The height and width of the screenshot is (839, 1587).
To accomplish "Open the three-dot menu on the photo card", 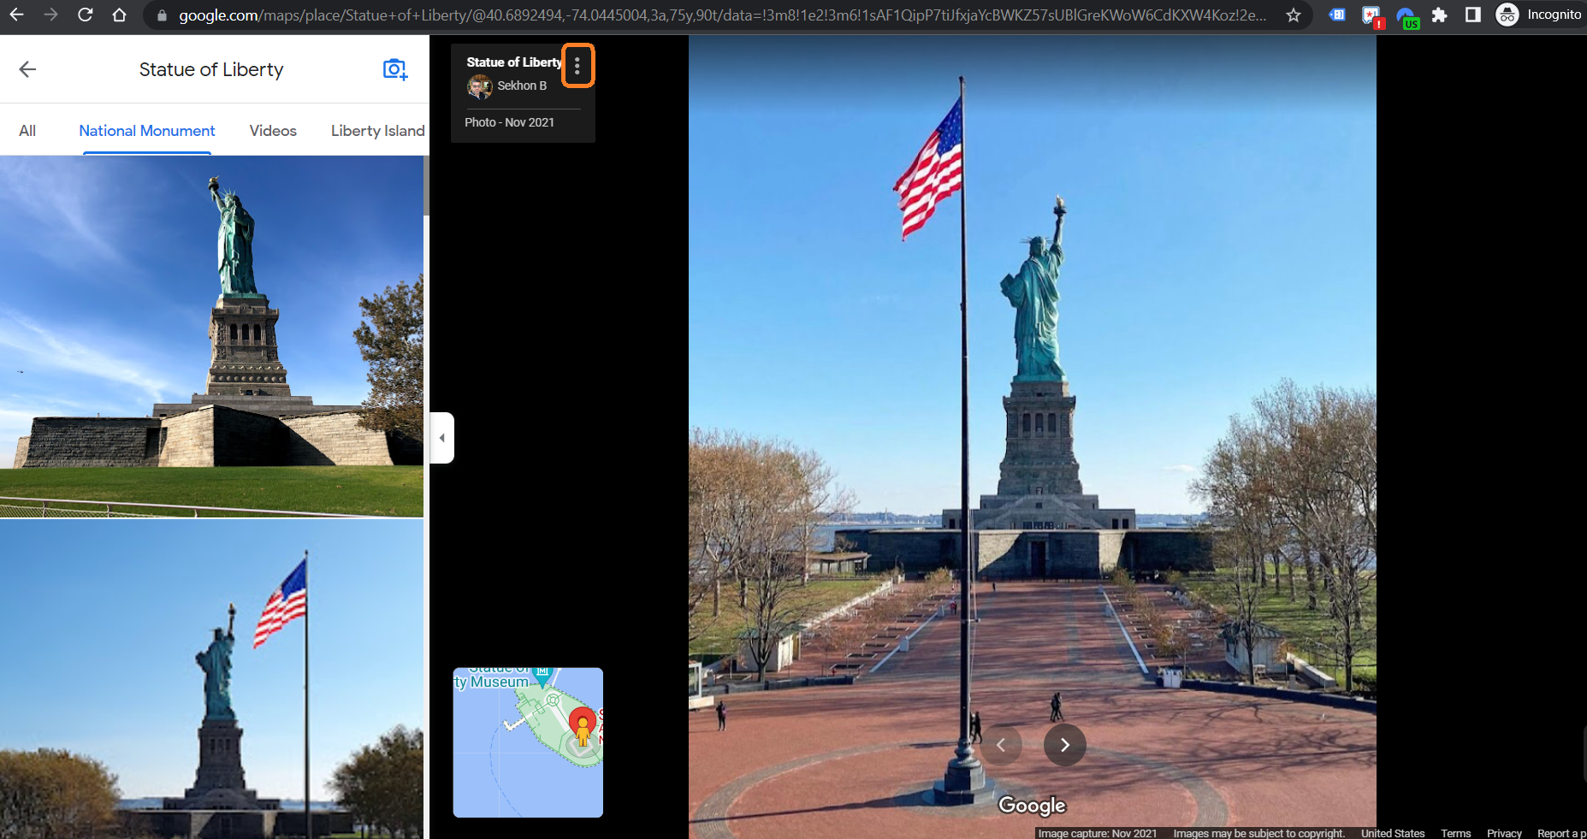I will [578, 65].
